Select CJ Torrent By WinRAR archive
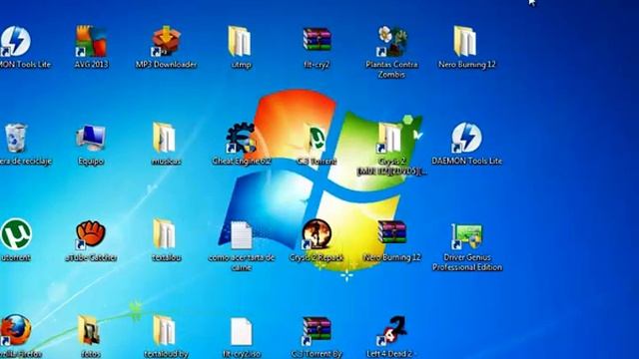This screenshot has width=639, height=359. 317,330
